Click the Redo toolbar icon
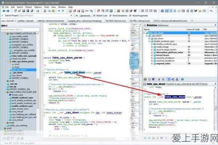The height and width of the screenshot is (145, 218). click(63, 11)
